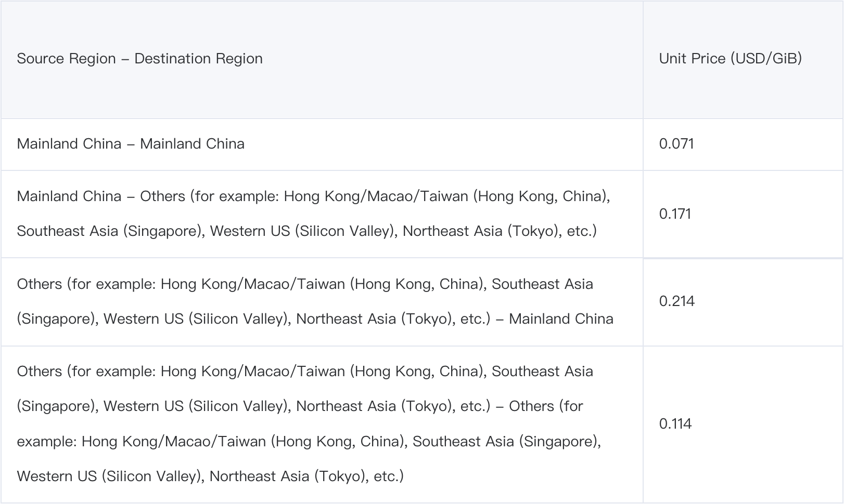Select the Mainland China – Others route description

coord(314,214)
